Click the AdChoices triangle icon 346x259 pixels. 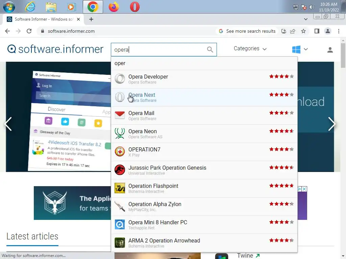299,189
